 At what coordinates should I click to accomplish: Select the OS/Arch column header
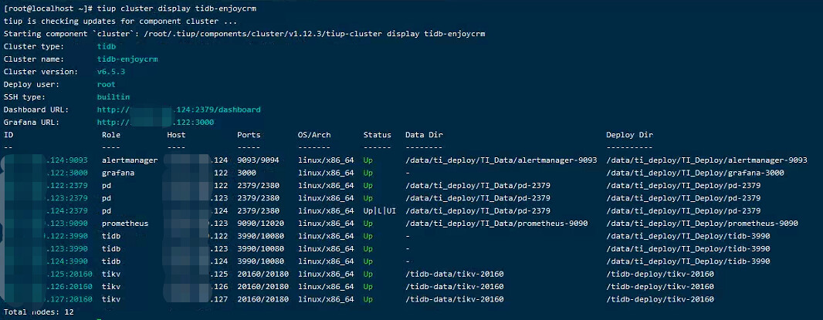coord(314,135)
